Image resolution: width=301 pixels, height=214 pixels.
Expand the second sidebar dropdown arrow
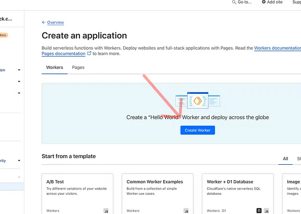19,82
